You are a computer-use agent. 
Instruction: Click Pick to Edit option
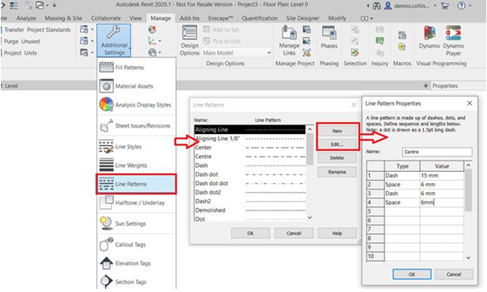tap(222, 41)
